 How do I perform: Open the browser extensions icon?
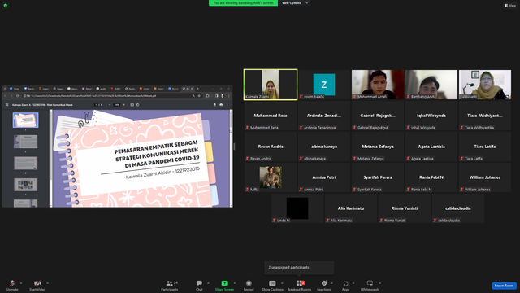208,96
